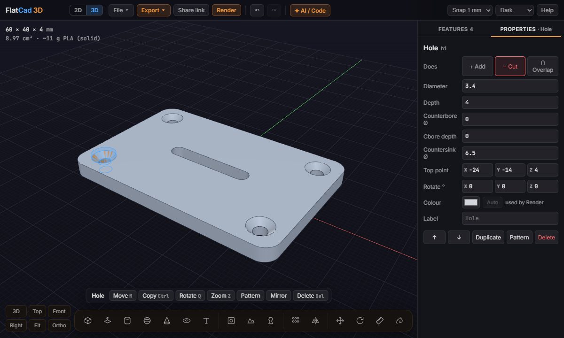The height and width of the screenshot is (338, 564).
Task: Set hole operation to Overlap
Action: click(x=543, y=67)
